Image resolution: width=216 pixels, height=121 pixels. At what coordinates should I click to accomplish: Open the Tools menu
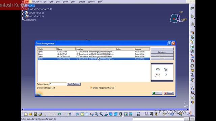73,2
